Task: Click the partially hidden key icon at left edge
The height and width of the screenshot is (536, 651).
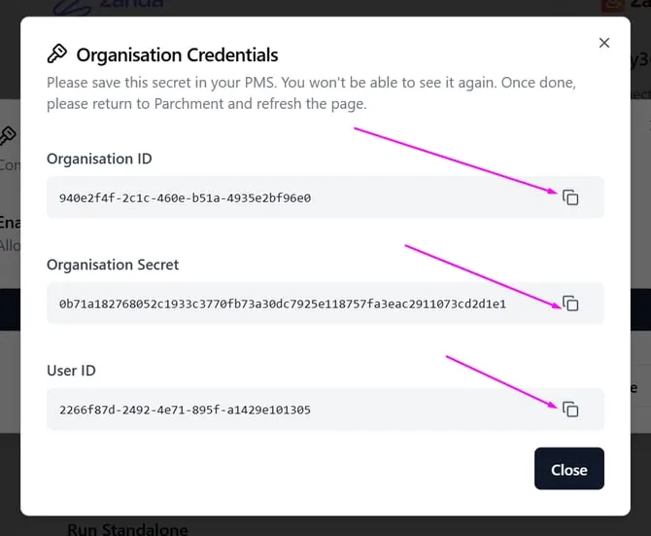Action: [x=8, y=136]
